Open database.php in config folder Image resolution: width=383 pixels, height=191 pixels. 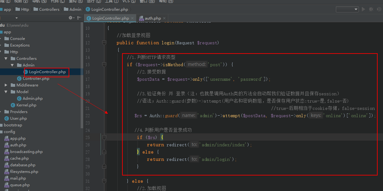22,165
